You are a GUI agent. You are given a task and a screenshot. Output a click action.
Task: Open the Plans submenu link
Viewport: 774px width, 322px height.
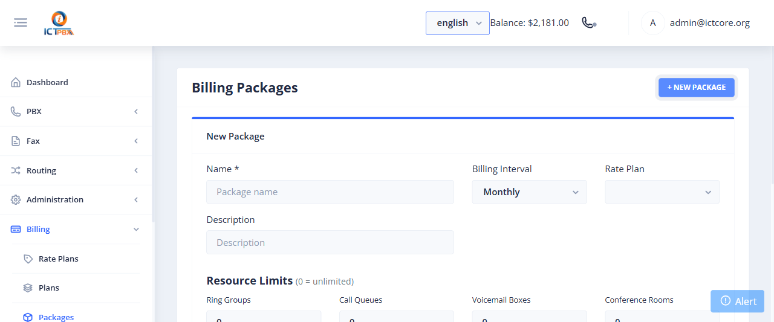pyautogui.click(x=76, y=288)
